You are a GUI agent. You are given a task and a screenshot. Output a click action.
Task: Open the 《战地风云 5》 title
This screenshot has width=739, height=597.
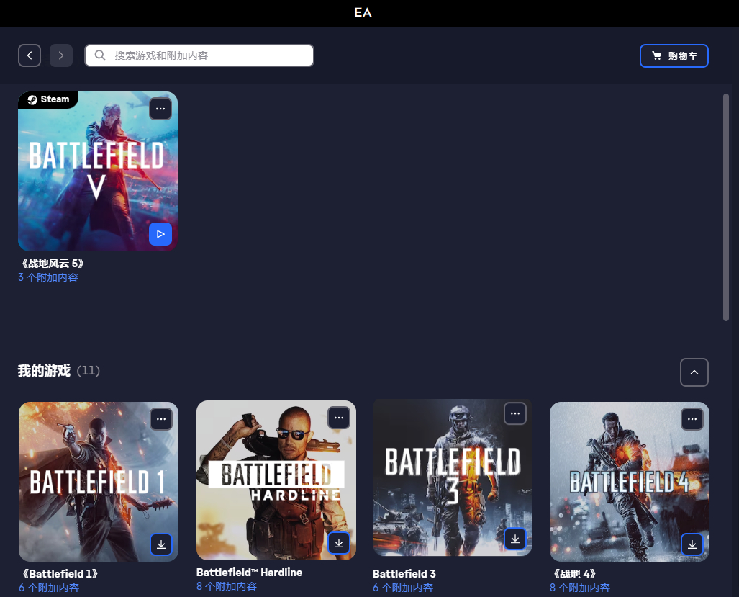[x=53, y=264]
